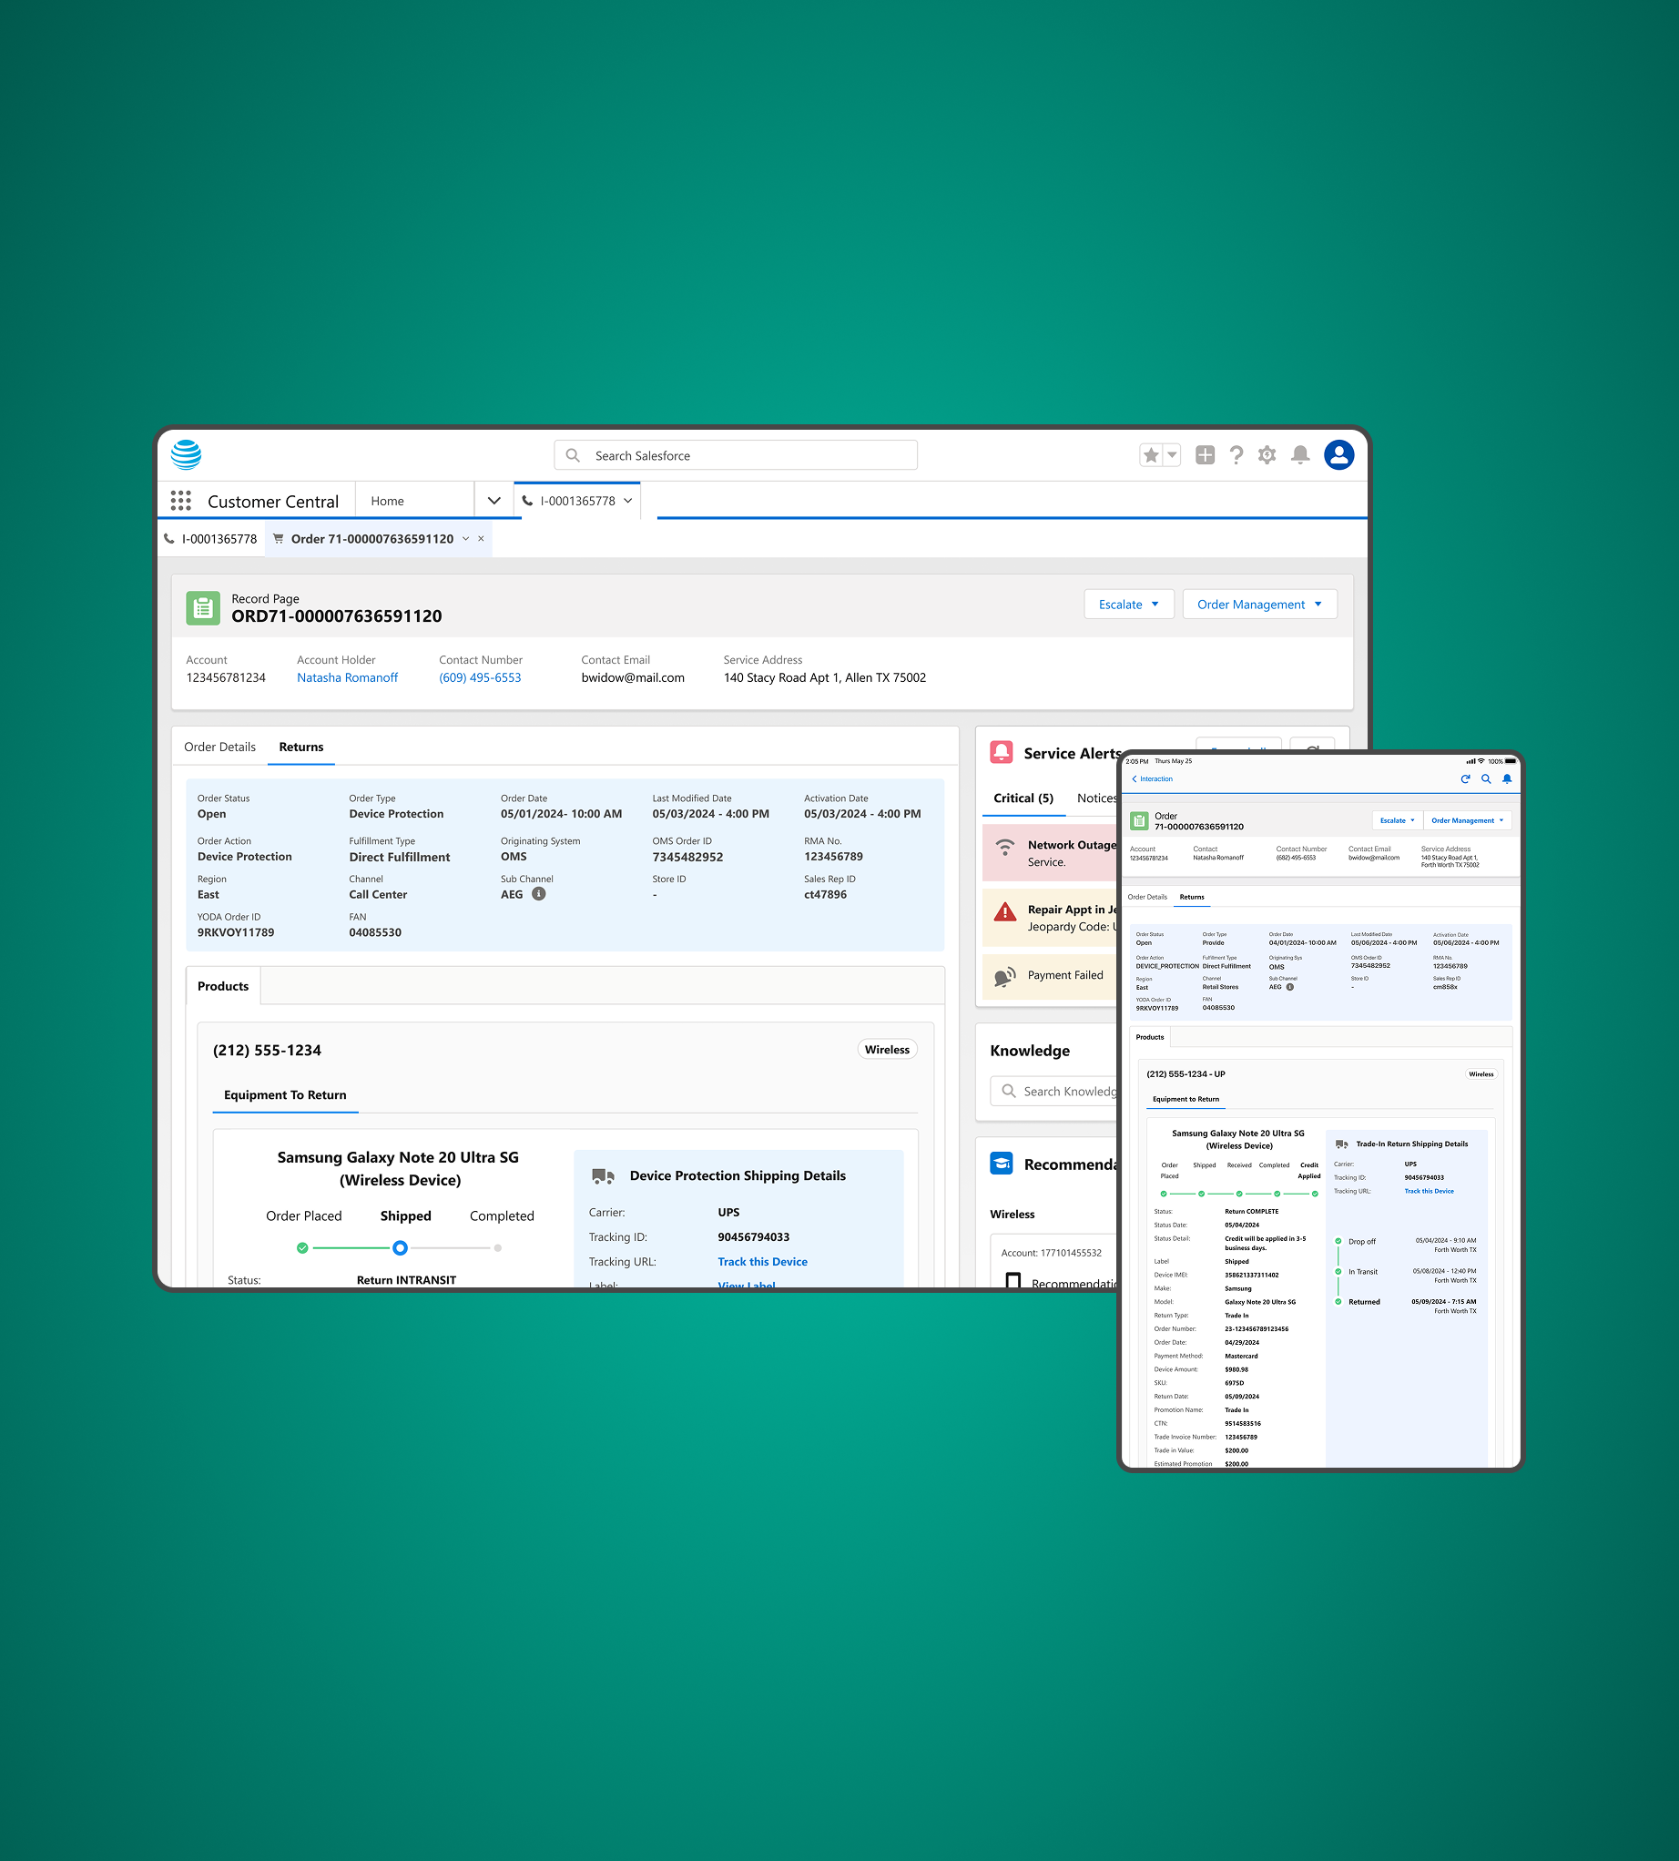
Task: Tap the Wireless badge on the tablet
Action: (1481, 1074)
